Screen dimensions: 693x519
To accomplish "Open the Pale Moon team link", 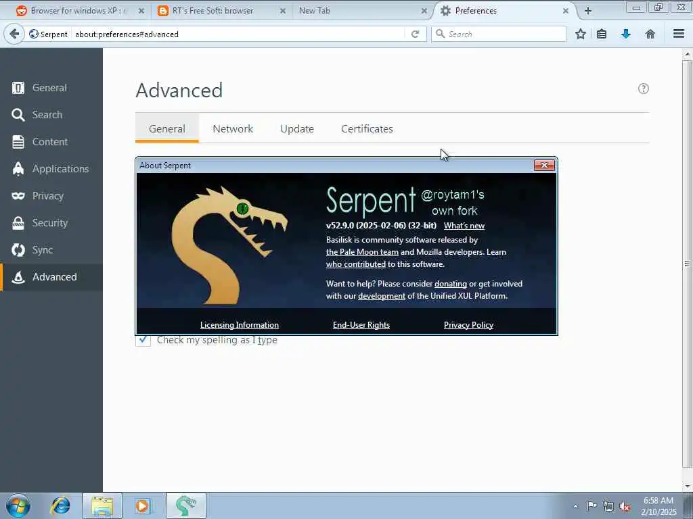I will click(362, 252).
